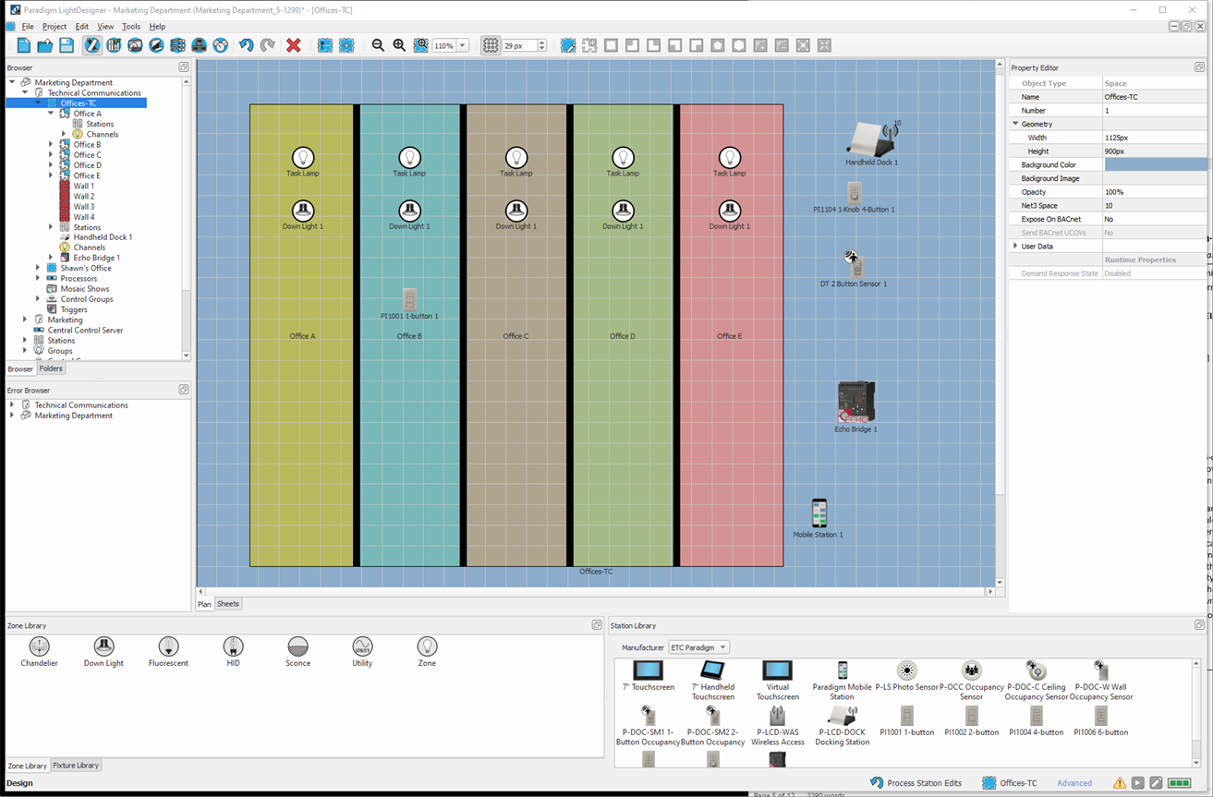Click the Process Station Edits button
This screenshot has width=1213, height=797.
(916, 783)
